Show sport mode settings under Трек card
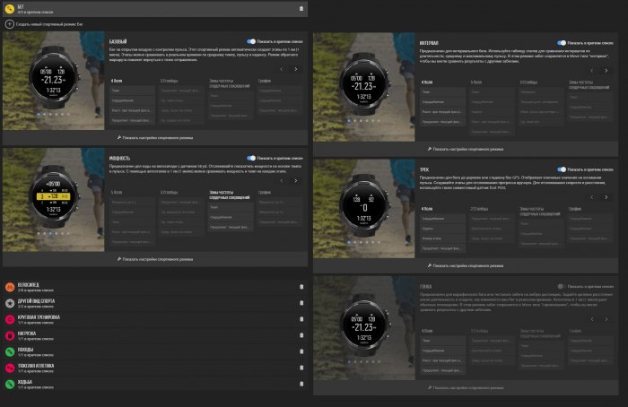Image resolution: width=628 pixels, height=407 pixels. (466, 265)
